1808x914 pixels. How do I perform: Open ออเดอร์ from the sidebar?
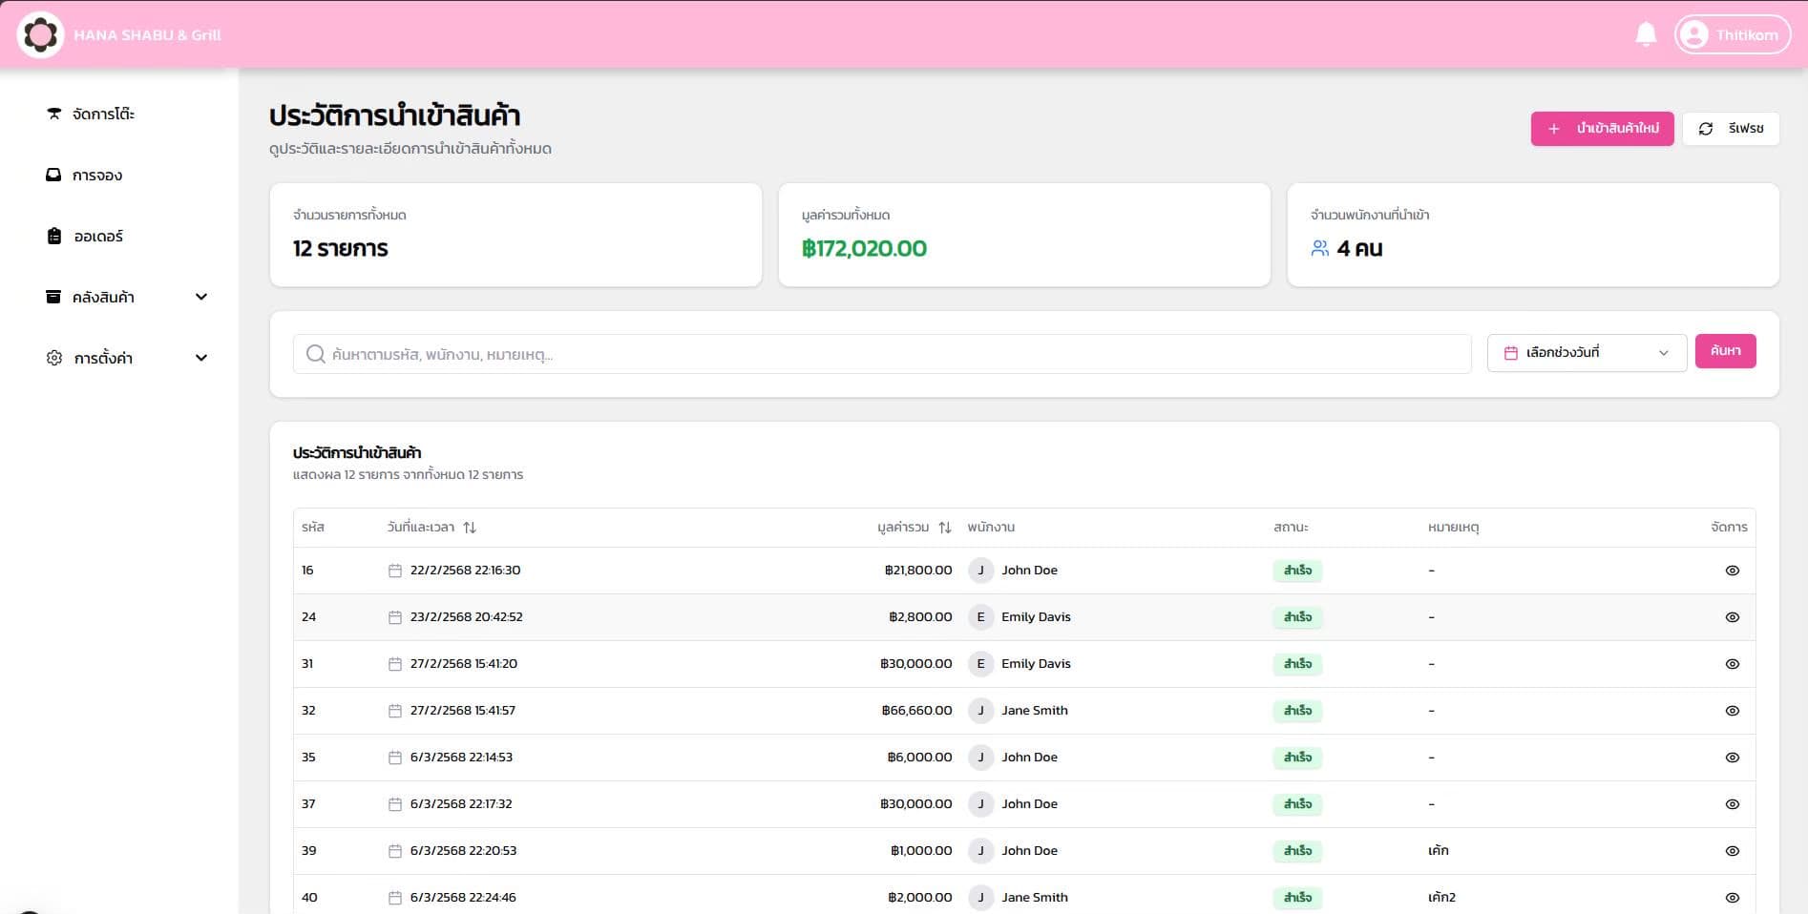pyautogui.click(x=97, y=237)
